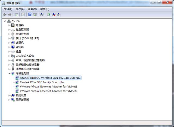Click the Update driver software icon

(x=48, y=14)
